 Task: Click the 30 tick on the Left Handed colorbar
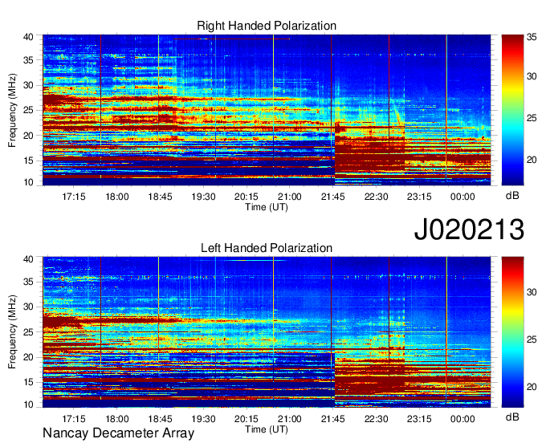point(532,292)
